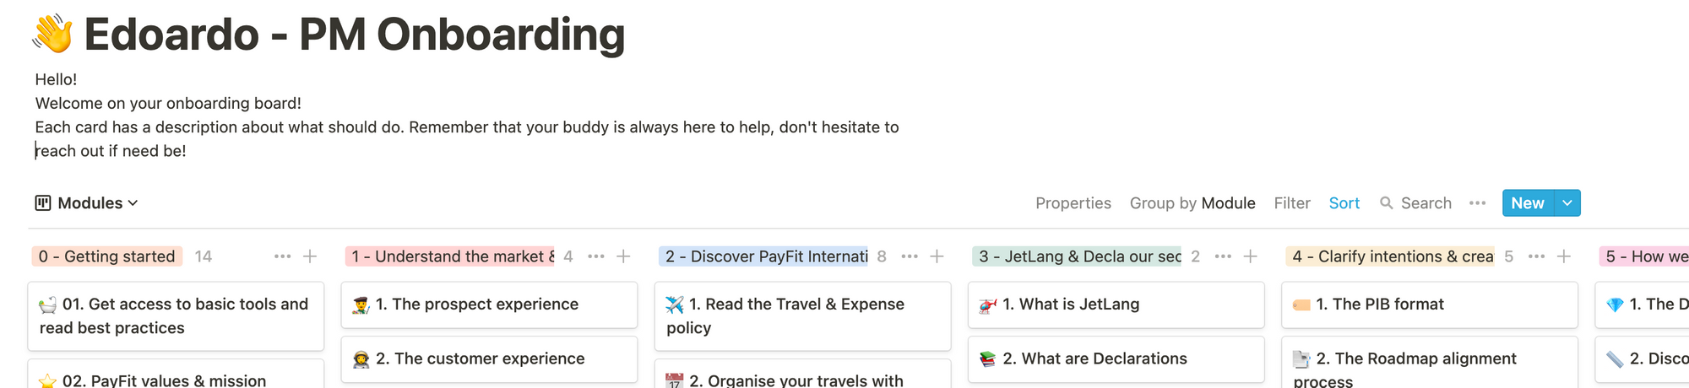Select the pink 1 - Understand the market tag
The height and width of the screenshot is (388, 1689).
tap(451, 256)
